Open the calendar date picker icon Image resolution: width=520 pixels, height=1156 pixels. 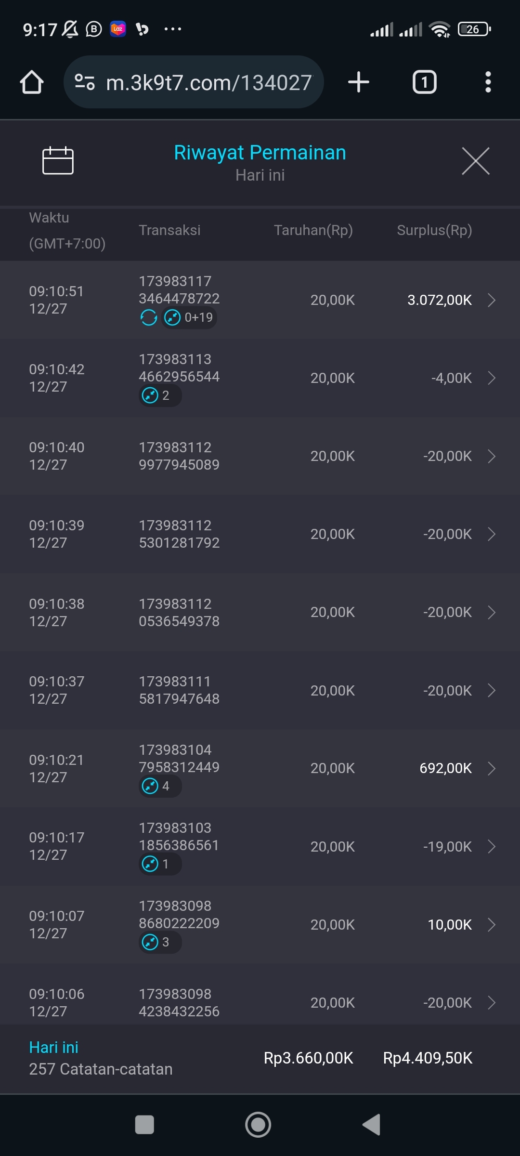[58, 160]
